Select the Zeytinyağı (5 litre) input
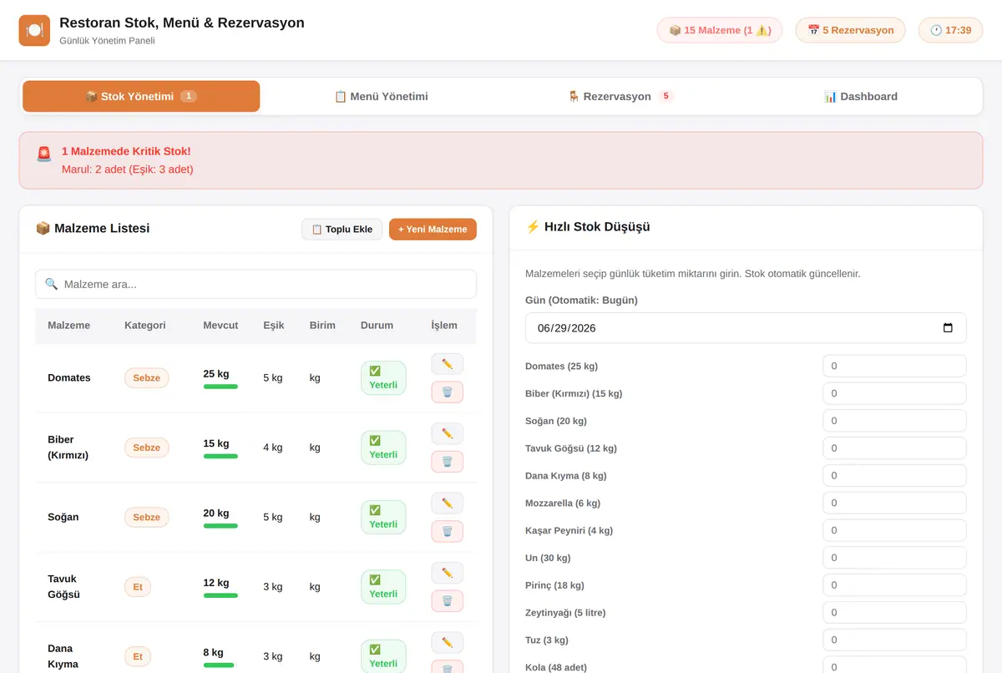The image size is (1002, 673). [894, 613]
